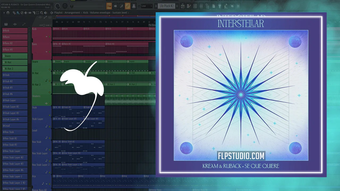Expand the Kick track arrow
Viewport: 340px width, 191px height.
46,37
